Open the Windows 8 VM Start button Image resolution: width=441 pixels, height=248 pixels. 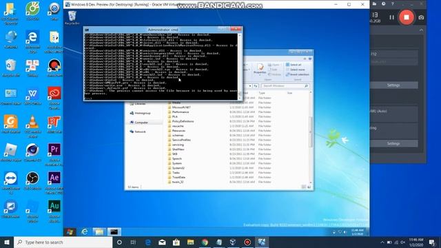[70, 231]
